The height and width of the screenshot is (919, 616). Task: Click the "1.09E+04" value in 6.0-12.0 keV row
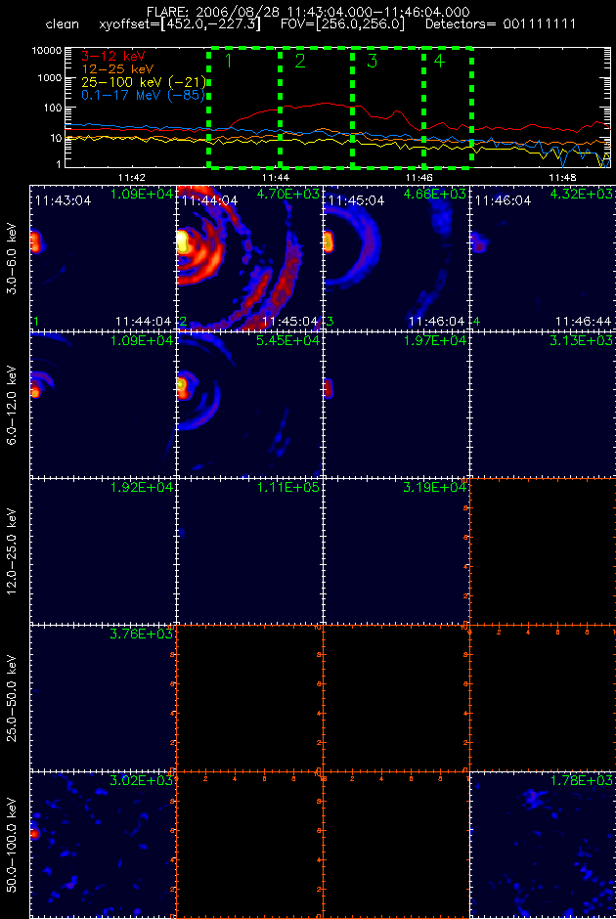tap(142, 340)
